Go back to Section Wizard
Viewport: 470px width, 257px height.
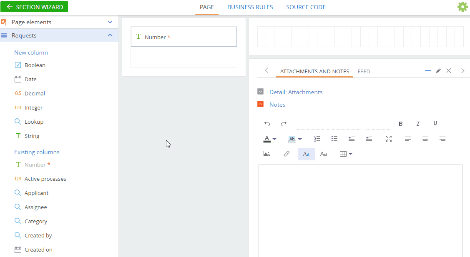pyautogui.click(x=34, y=7)
